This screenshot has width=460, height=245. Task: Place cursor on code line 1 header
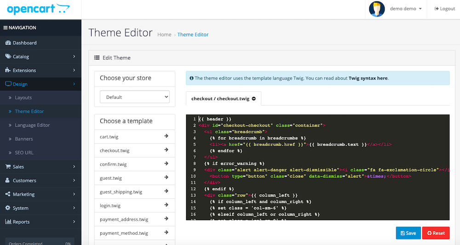[x=215, y=119]
